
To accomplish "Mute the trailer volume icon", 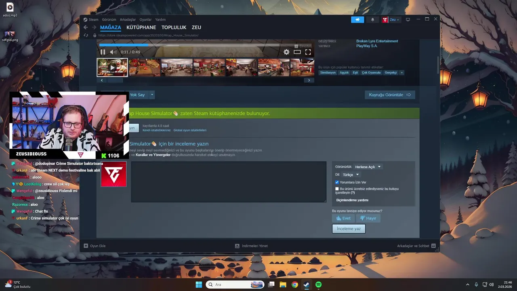I will tap(113, 52).
